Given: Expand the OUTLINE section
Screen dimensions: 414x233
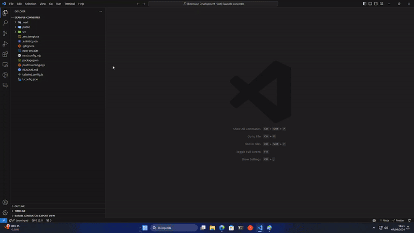Looking at the screenshot, I should (57, 206).
